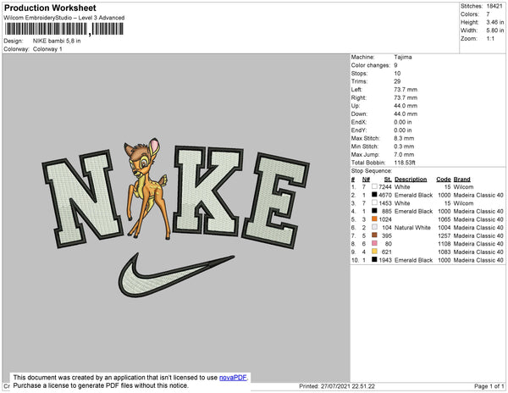
Task: Open the novaPDF link in the notice
Action: pyautogui.click(x=233, y=378)
